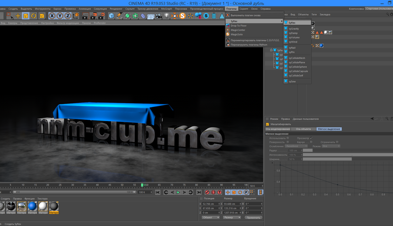This screenshot has height=226, width=393.
Task: Add camera object from toolbar
Action: [159, 16]
